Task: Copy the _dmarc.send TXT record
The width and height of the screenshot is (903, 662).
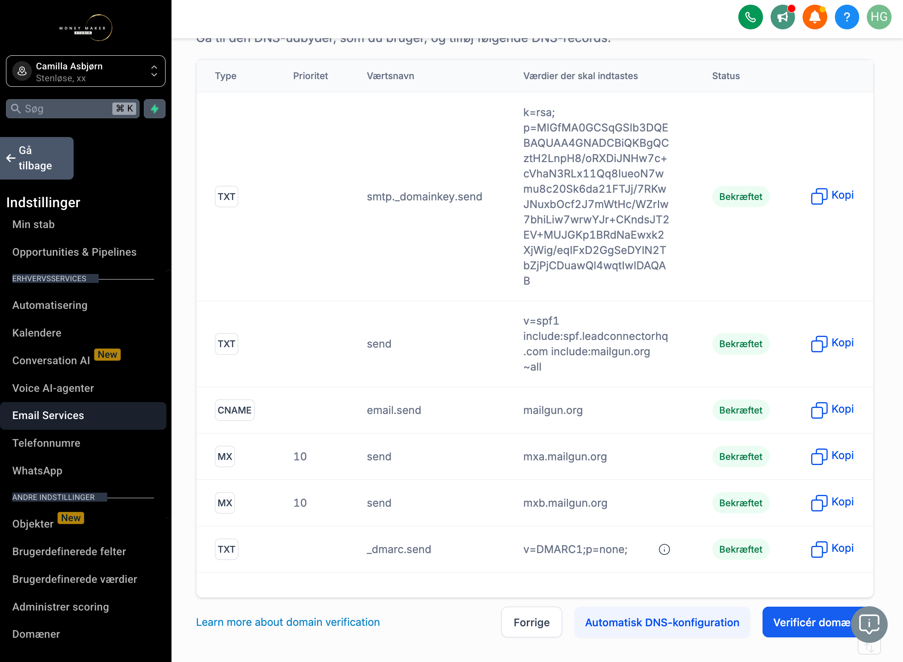Action: click(832, 549)
